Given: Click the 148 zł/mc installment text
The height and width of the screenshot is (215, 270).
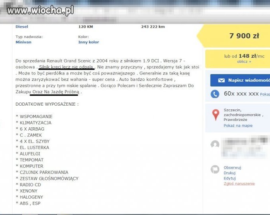Looking at the screenshot, I should (252, 56).
